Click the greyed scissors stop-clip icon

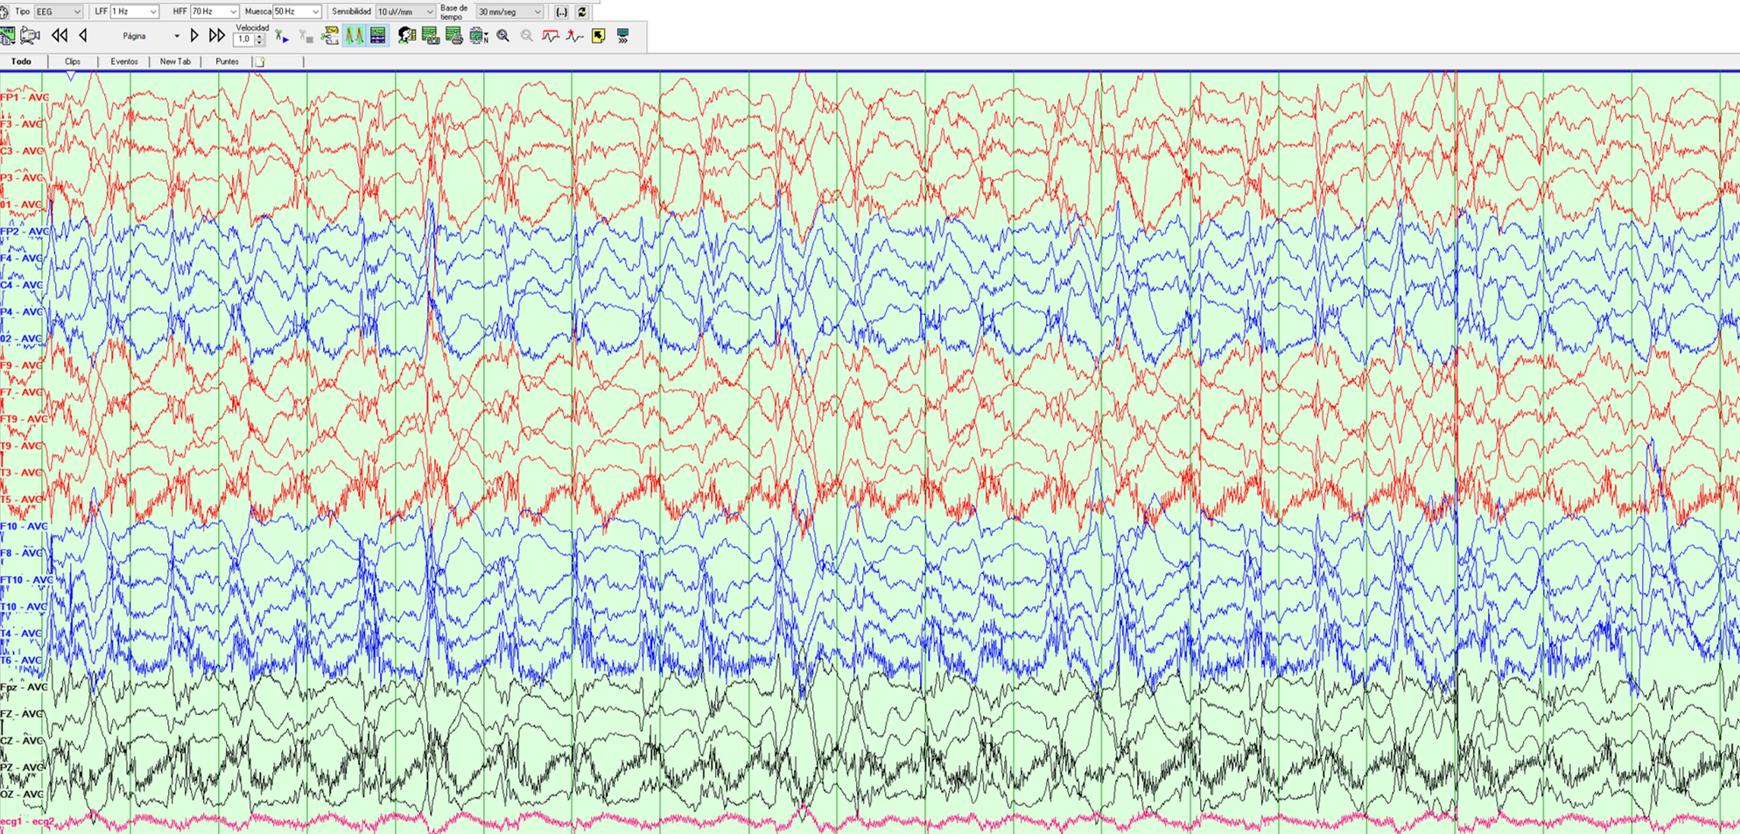coord(305,36)
